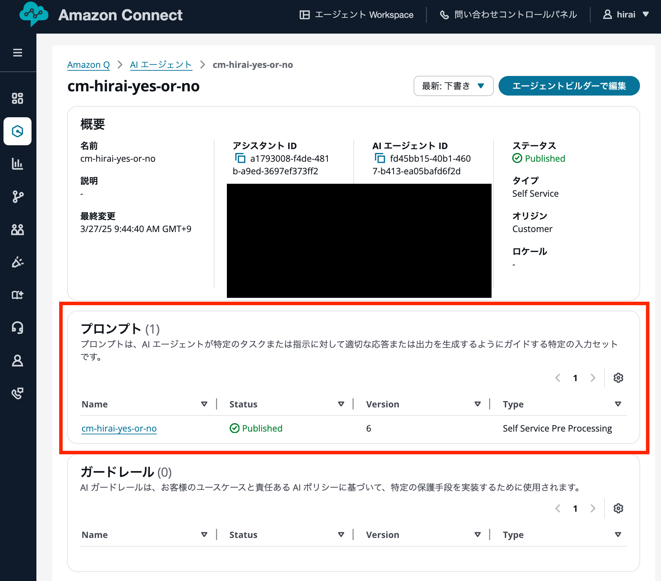Screen dimensions: 661x581
Task: Click the cm-hirai-yes-or-no breadcrumb text
Action: 253,65
